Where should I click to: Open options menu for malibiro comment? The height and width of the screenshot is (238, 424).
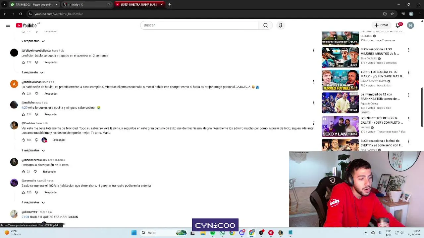pyautogui.click(x=314, y=102)
